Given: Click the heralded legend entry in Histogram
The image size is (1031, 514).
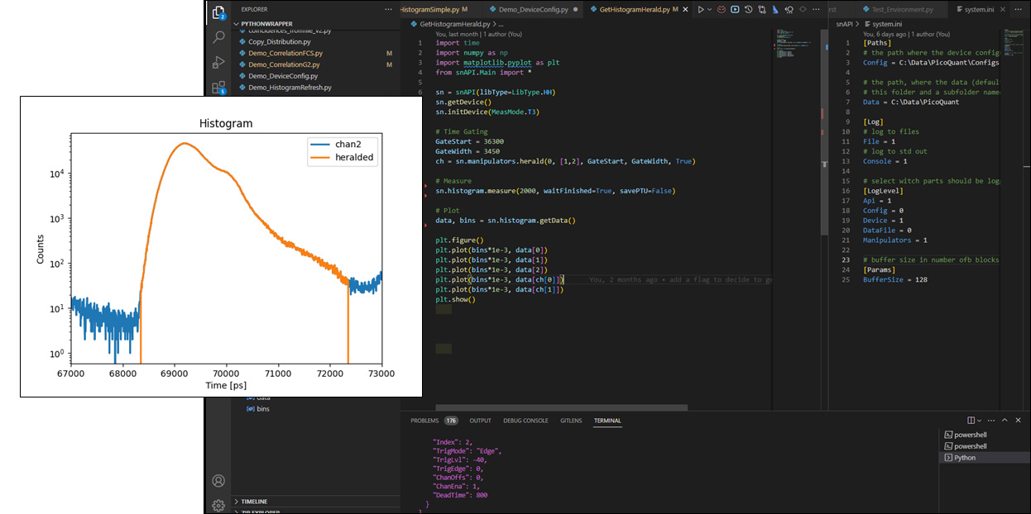Looking at the screenshot, I should 342,158.
